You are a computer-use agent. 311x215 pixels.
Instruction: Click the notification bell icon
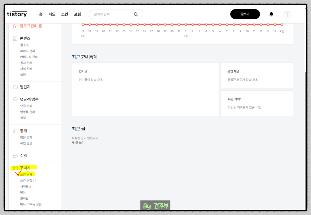[x=271, y=14]
